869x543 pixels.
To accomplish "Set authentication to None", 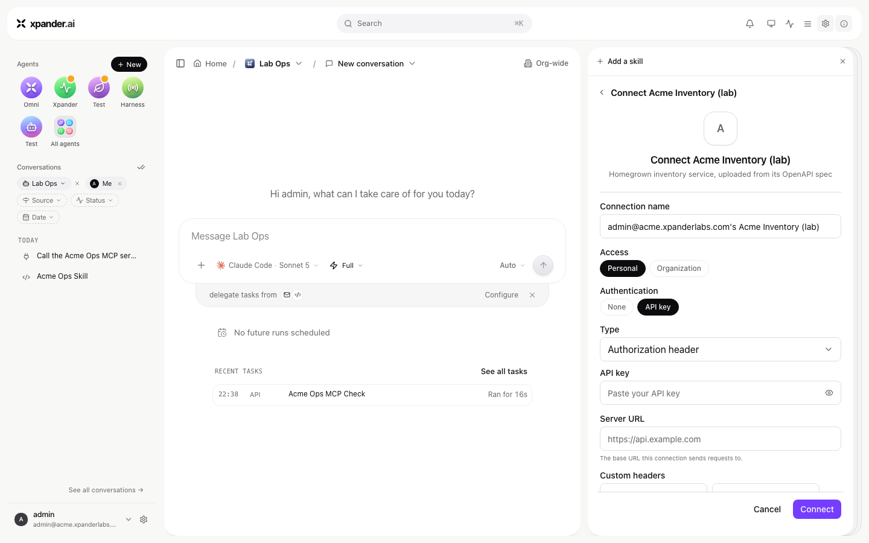I will pos(617,307).
